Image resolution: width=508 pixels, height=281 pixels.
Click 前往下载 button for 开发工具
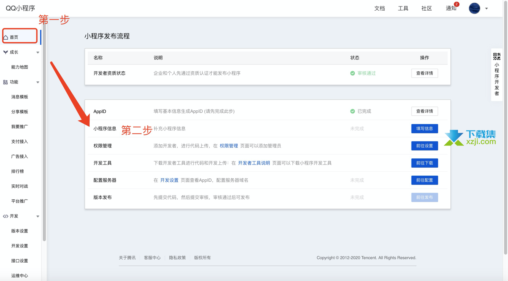point(424,163)
